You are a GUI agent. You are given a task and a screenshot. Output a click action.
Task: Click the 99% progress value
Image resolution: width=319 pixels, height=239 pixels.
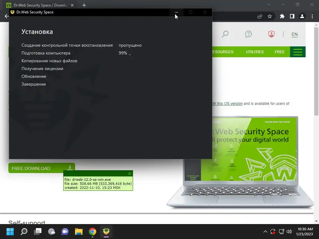coord(123,53)
